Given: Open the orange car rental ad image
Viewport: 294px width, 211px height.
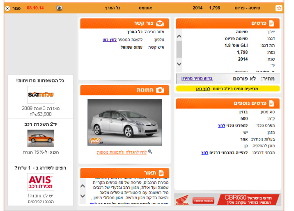Looking at the screenshot, I should [x=41, y=138].
